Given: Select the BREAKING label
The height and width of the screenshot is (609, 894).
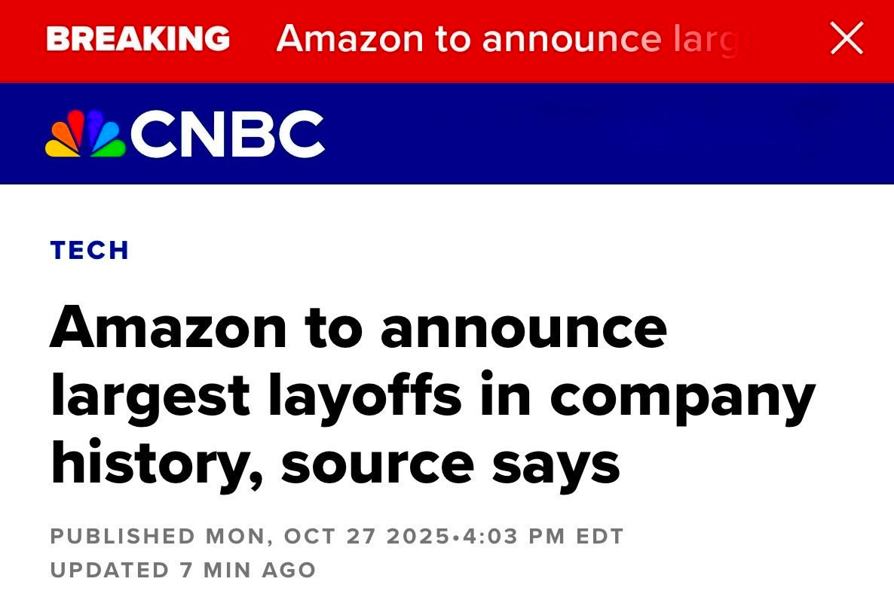Looking at the screenshot, I should point(139,39).
